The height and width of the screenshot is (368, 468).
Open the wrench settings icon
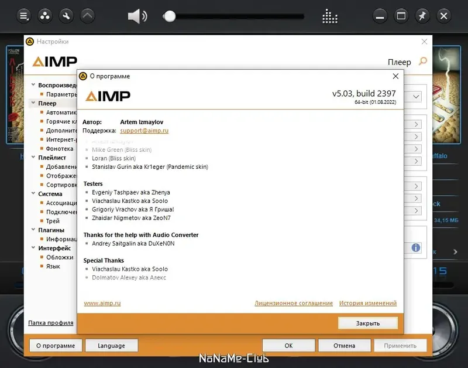[x=66, y=16]
